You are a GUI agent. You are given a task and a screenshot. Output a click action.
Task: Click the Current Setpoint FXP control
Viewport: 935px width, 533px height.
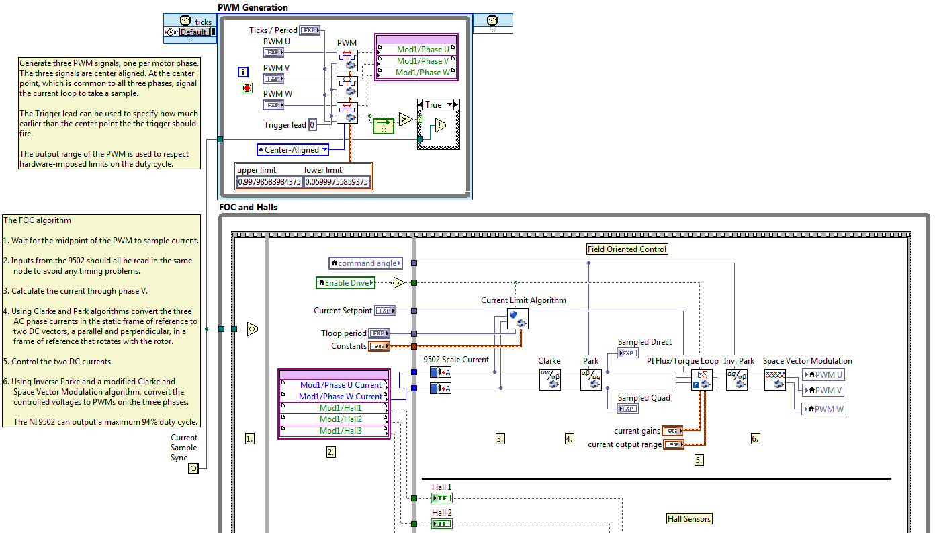tap(385, 311)
